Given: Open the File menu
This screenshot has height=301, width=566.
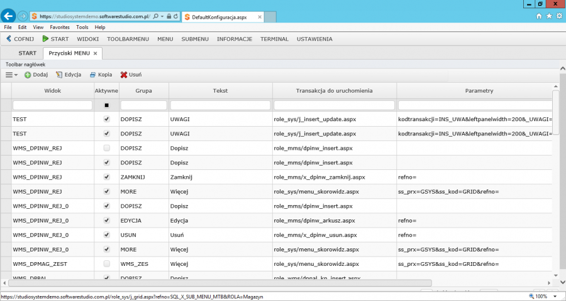Looking at the screenshot, I should click(8, 27).
